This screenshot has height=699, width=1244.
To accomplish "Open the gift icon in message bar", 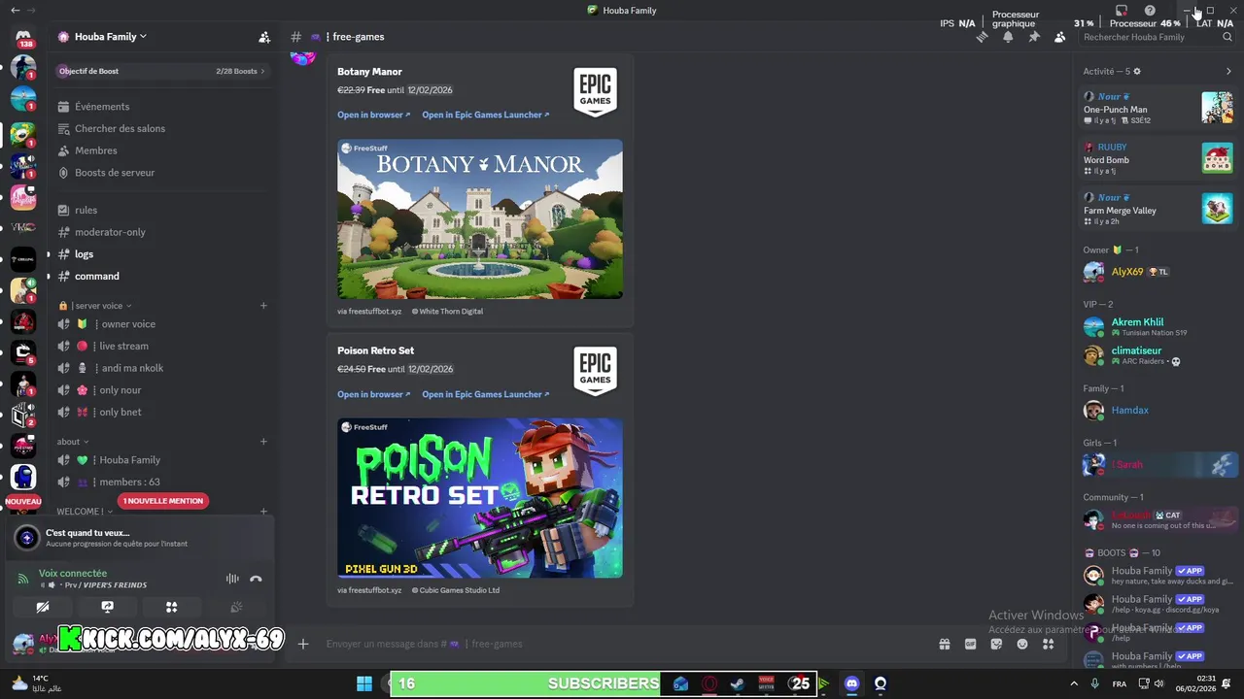I will [x=944, y=644].
